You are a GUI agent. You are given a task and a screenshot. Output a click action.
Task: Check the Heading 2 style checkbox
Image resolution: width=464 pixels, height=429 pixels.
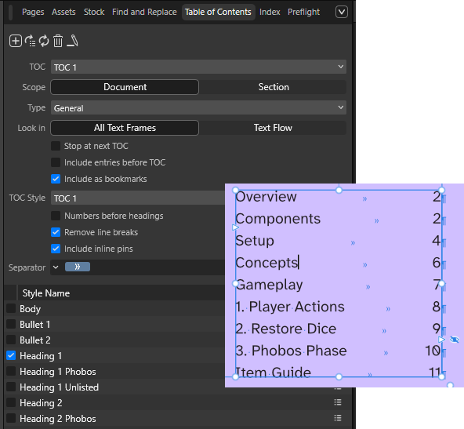11,402
